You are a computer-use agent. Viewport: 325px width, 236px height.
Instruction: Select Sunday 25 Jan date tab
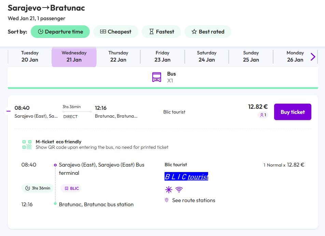251,56
